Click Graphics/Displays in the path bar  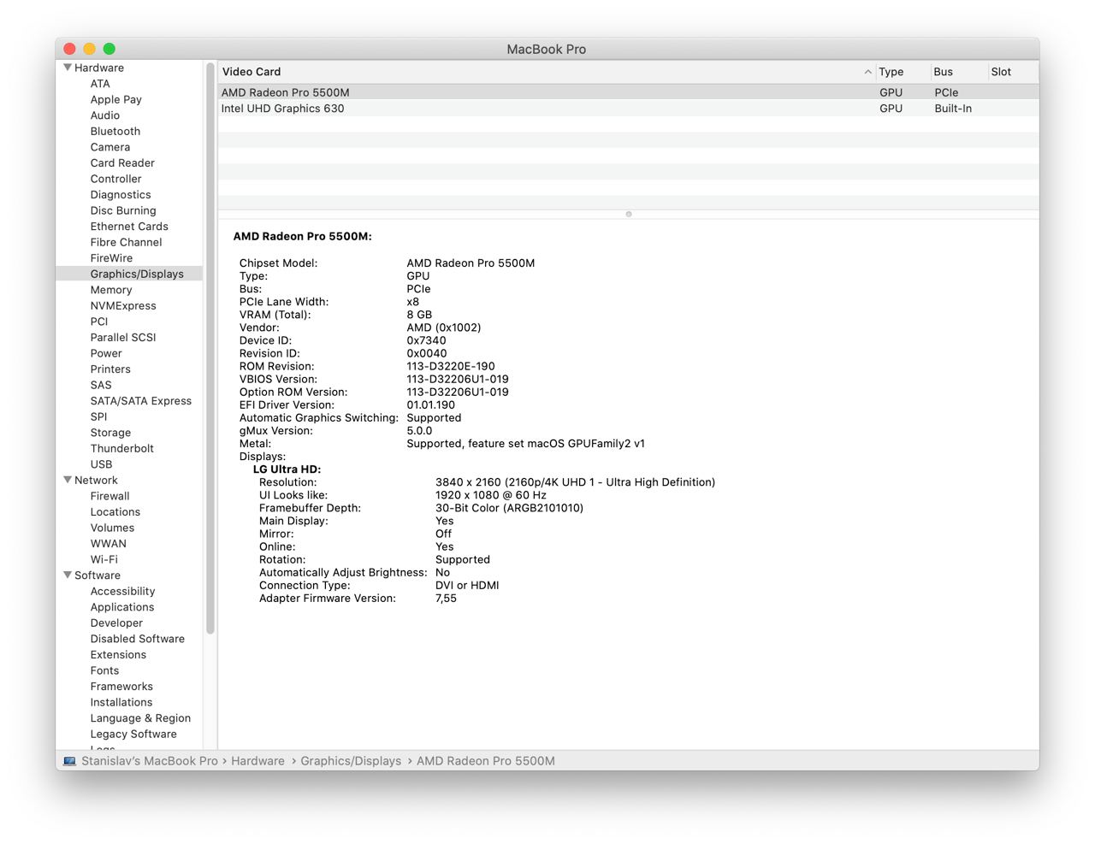(351, 761)
